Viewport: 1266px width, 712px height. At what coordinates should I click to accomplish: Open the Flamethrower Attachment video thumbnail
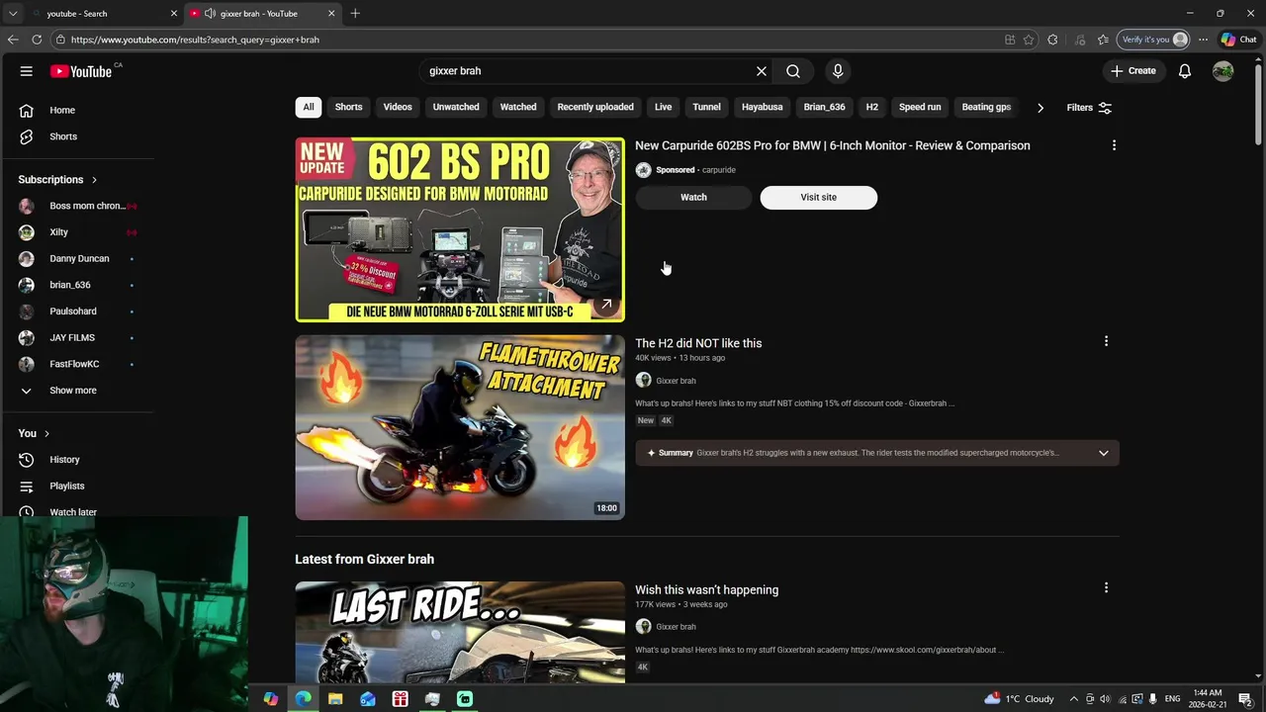click(x=460, y=427)
